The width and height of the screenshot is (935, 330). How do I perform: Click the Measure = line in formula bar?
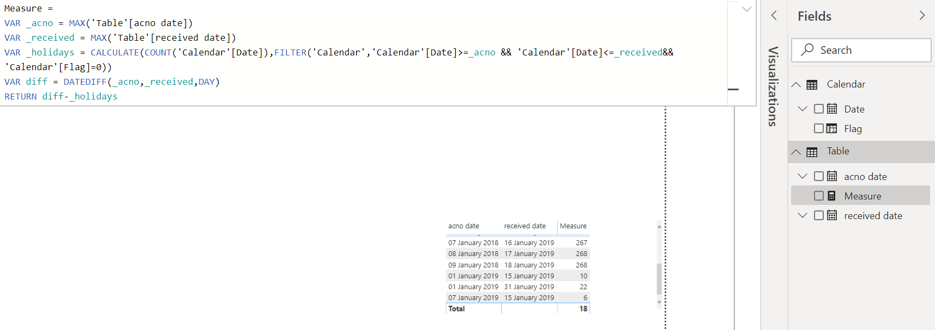(29, 9)
